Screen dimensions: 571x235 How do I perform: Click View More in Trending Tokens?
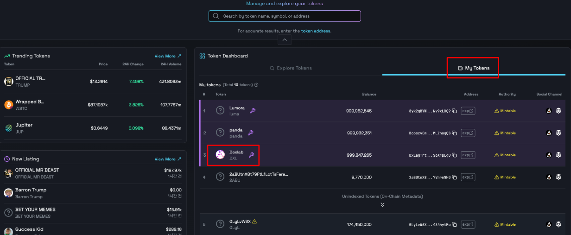click(168, 56)
